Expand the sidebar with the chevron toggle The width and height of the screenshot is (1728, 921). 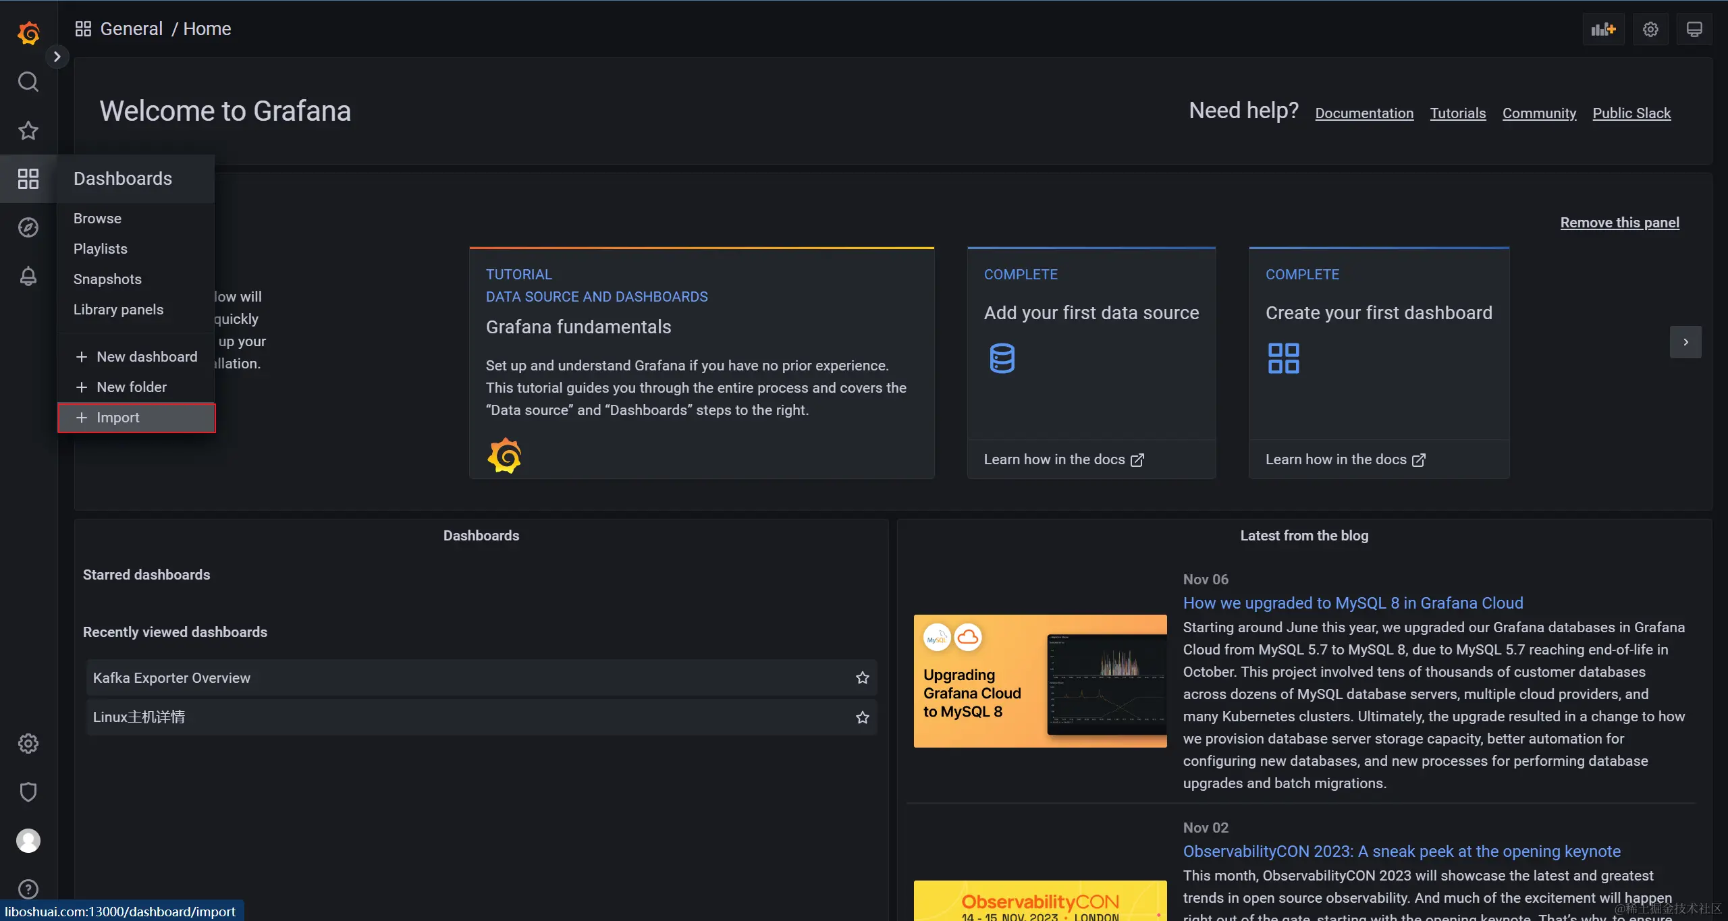click(x=57, y=57)
